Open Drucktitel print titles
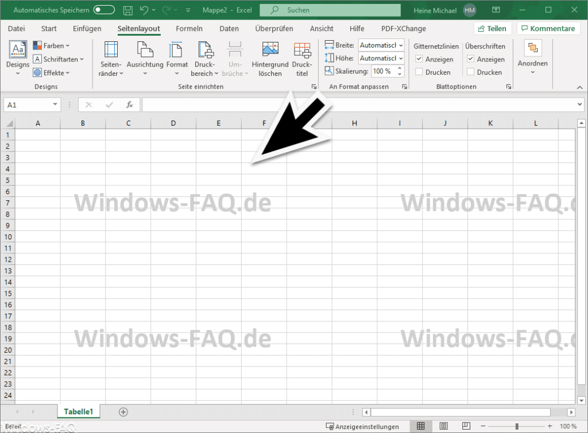This screenshot has width=588, height=433. coord(302,59)
